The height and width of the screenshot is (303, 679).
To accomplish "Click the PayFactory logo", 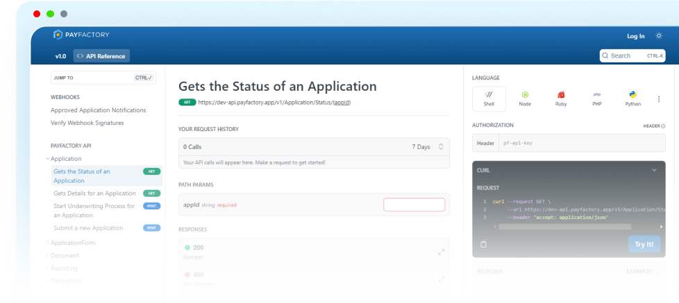I will pyautogui.click(x=82, y=35).
